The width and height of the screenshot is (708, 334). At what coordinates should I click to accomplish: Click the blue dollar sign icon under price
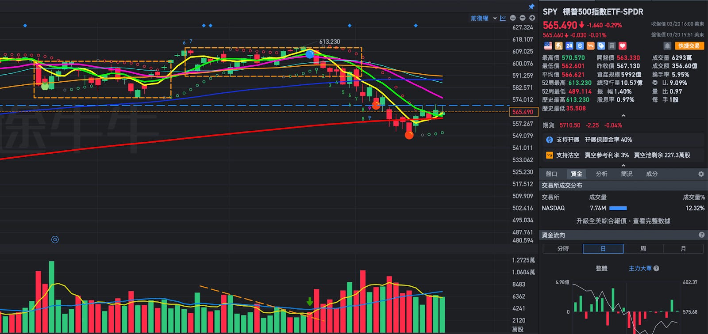click(x=580, y=46)
